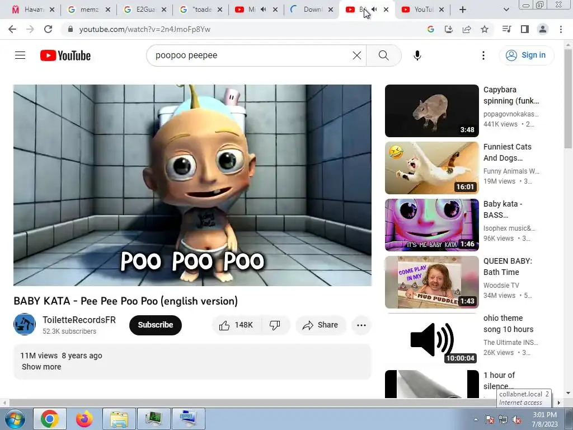Click the Queen Baby mud puddle thumbnail

tap(431, 282)
